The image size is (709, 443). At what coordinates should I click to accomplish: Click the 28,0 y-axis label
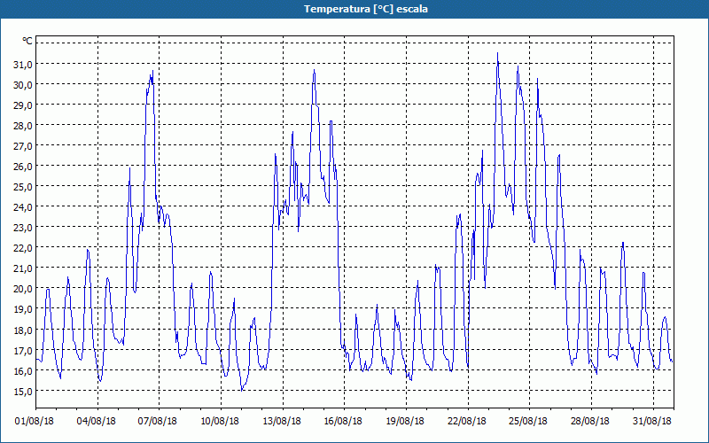[23, 125]
